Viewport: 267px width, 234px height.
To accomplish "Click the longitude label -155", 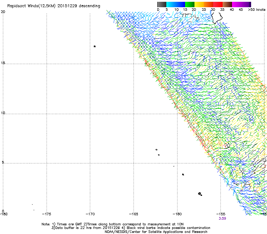I will (221, 214).
